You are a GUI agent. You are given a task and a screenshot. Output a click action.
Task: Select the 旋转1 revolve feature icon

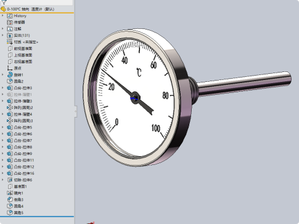(10, 75)
